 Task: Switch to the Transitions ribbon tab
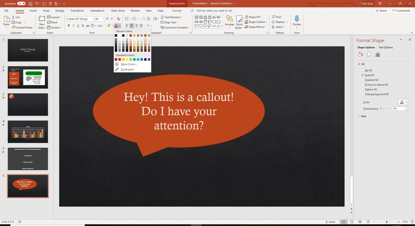(x=77, y=11)
